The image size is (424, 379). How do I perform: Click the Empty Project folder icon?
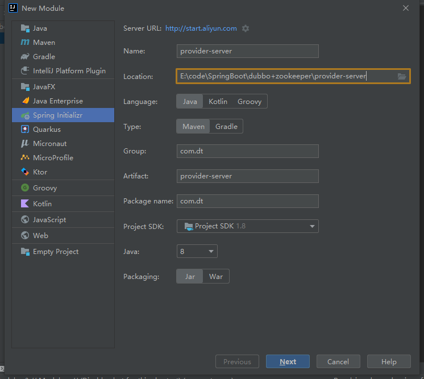25,252
